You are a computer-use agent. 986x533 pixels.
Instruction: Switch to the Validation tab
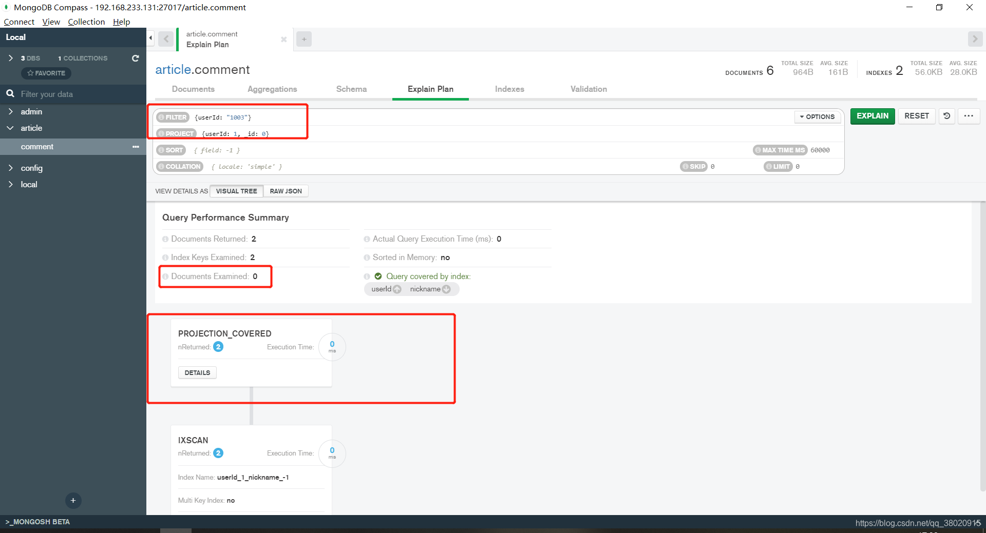click(x=589, y=89)
